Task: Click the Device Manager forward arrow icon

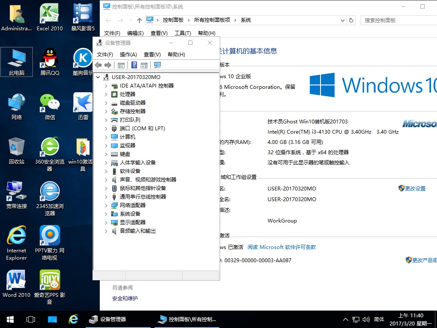Action: pos(108,65)
